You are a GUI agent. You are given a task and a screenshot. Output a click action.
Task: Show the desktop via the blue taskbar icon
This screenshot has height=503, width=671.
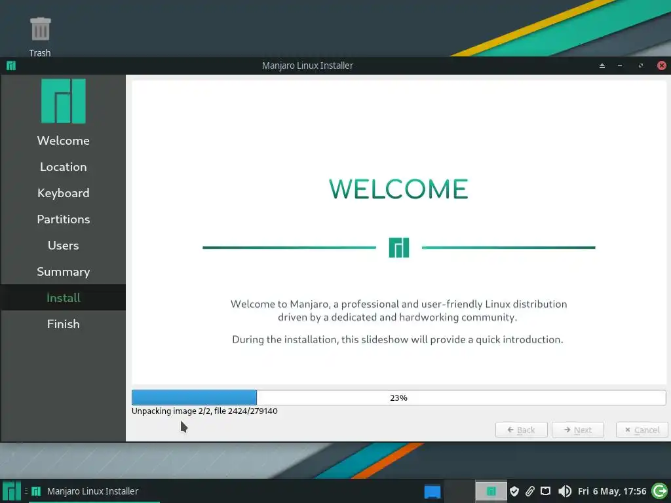pyautogui.click(x=432, y=491)
